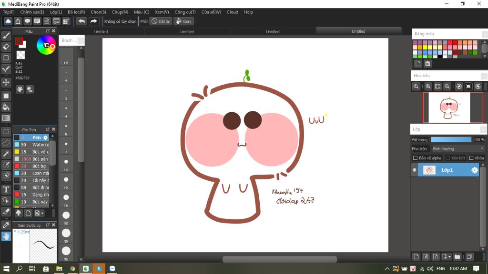
Task: Click the cloud icon in top toolbar
Action: (x=8, y=21)
